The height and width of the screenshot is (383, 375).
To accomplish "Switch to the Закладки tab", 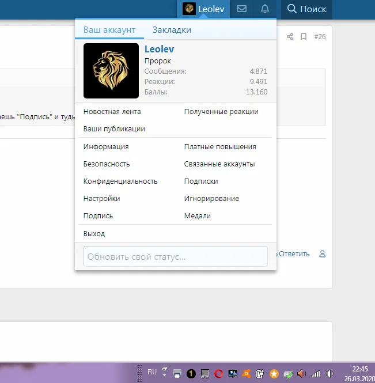I will click(172, 30).
